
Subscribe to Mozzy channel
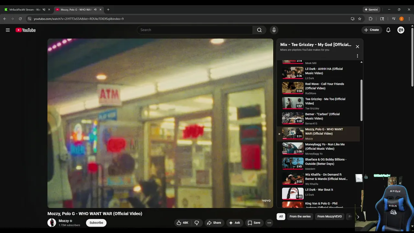pyautogui.click(x=96, y=223)
